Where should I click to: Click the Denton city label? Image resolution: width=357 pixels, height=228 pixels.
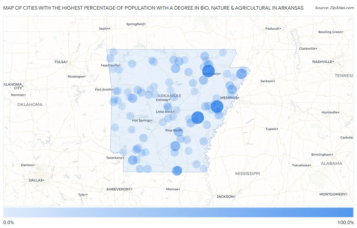27,165
